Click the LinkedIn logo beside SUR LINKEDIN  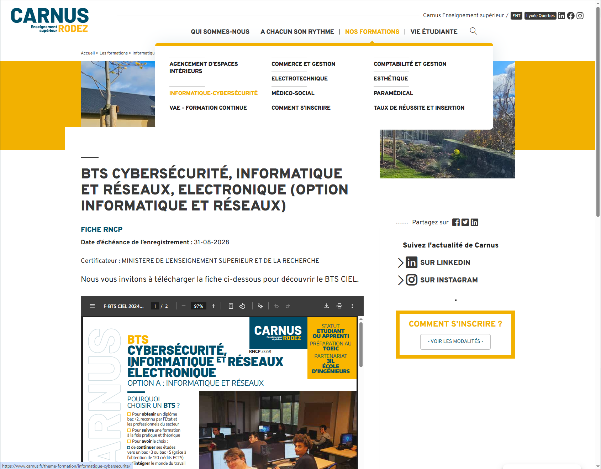[x=412, y=262]
